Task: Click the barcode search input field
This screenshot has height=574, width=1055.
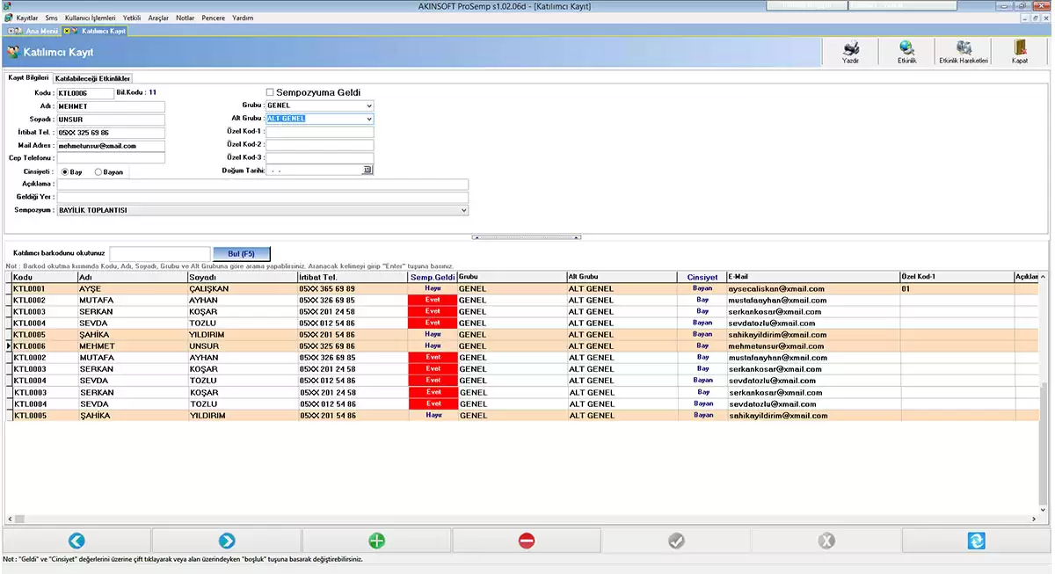Action: (159, 253)
